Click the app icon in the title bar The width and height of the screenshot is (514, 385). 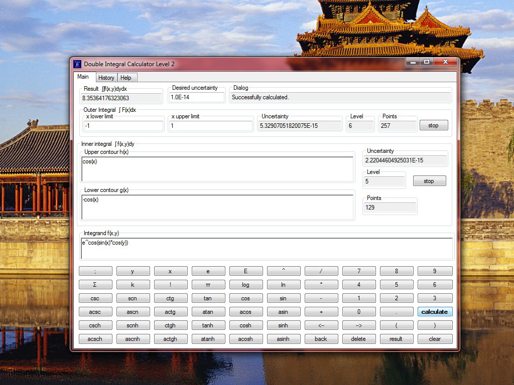click(77, 64)
